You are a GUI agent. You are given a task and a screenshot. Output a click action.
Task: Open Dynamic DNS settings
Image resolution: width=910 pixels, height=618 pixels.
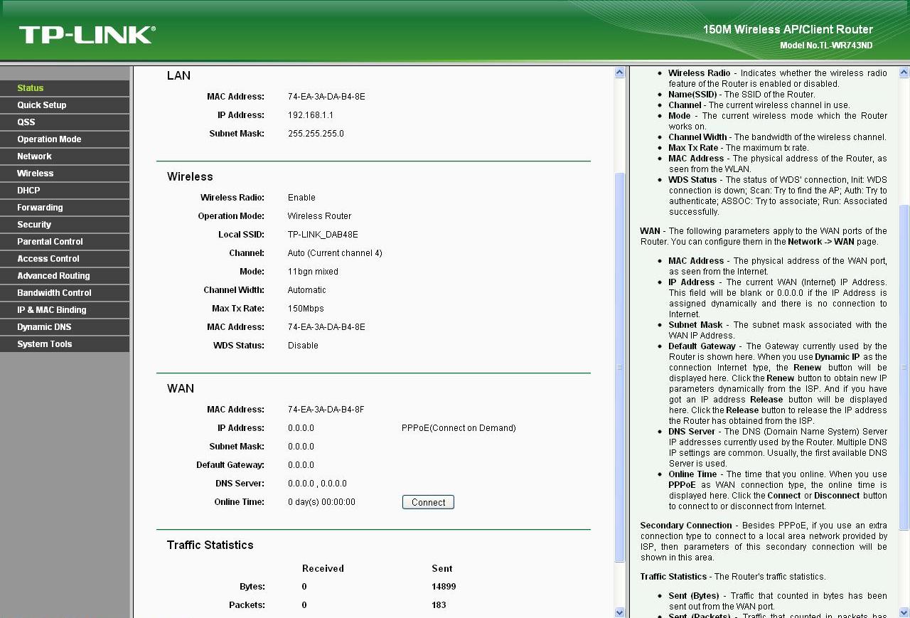pyautogui.click(x=65, y=327)
